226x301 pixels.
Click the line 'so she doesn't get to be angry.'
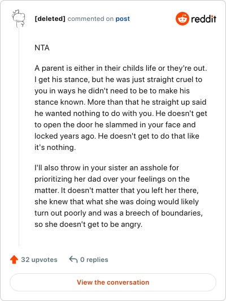coord(88,225)
